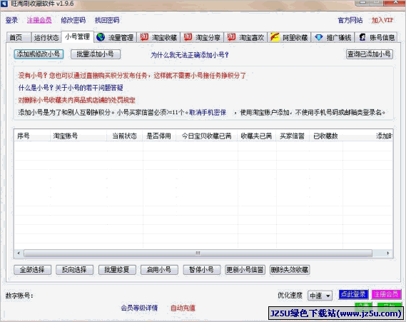
Task: Click the 已收藏数 column header
Action: click(x=325, y=136)
